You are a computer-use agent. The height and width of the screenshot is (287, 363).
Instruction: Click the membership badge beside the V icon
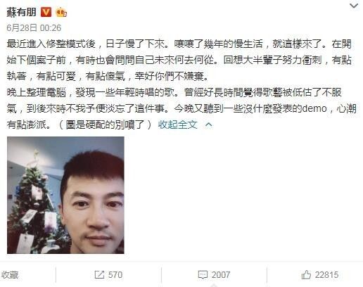(61, 12)
